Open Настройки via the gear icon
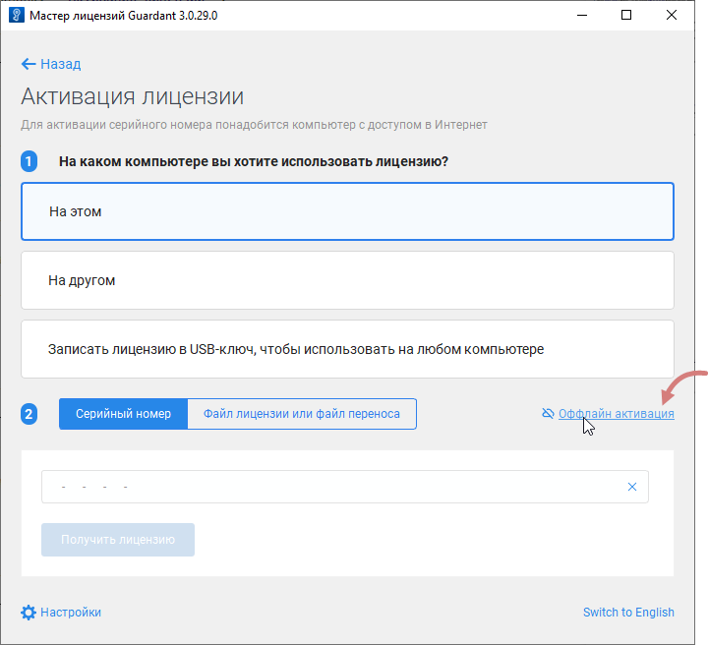 pyautogui.click(x=28, y=613)
